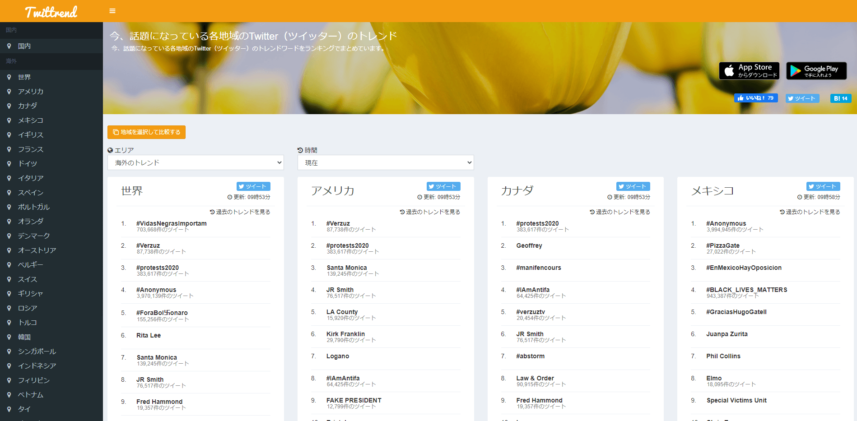857x421 pixels.
Task: Click the Twittrend logo
Action: coord(51,12)
